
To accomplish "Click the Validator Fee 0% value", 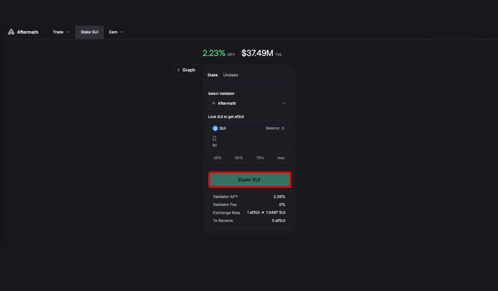I will tap(282, 205).
